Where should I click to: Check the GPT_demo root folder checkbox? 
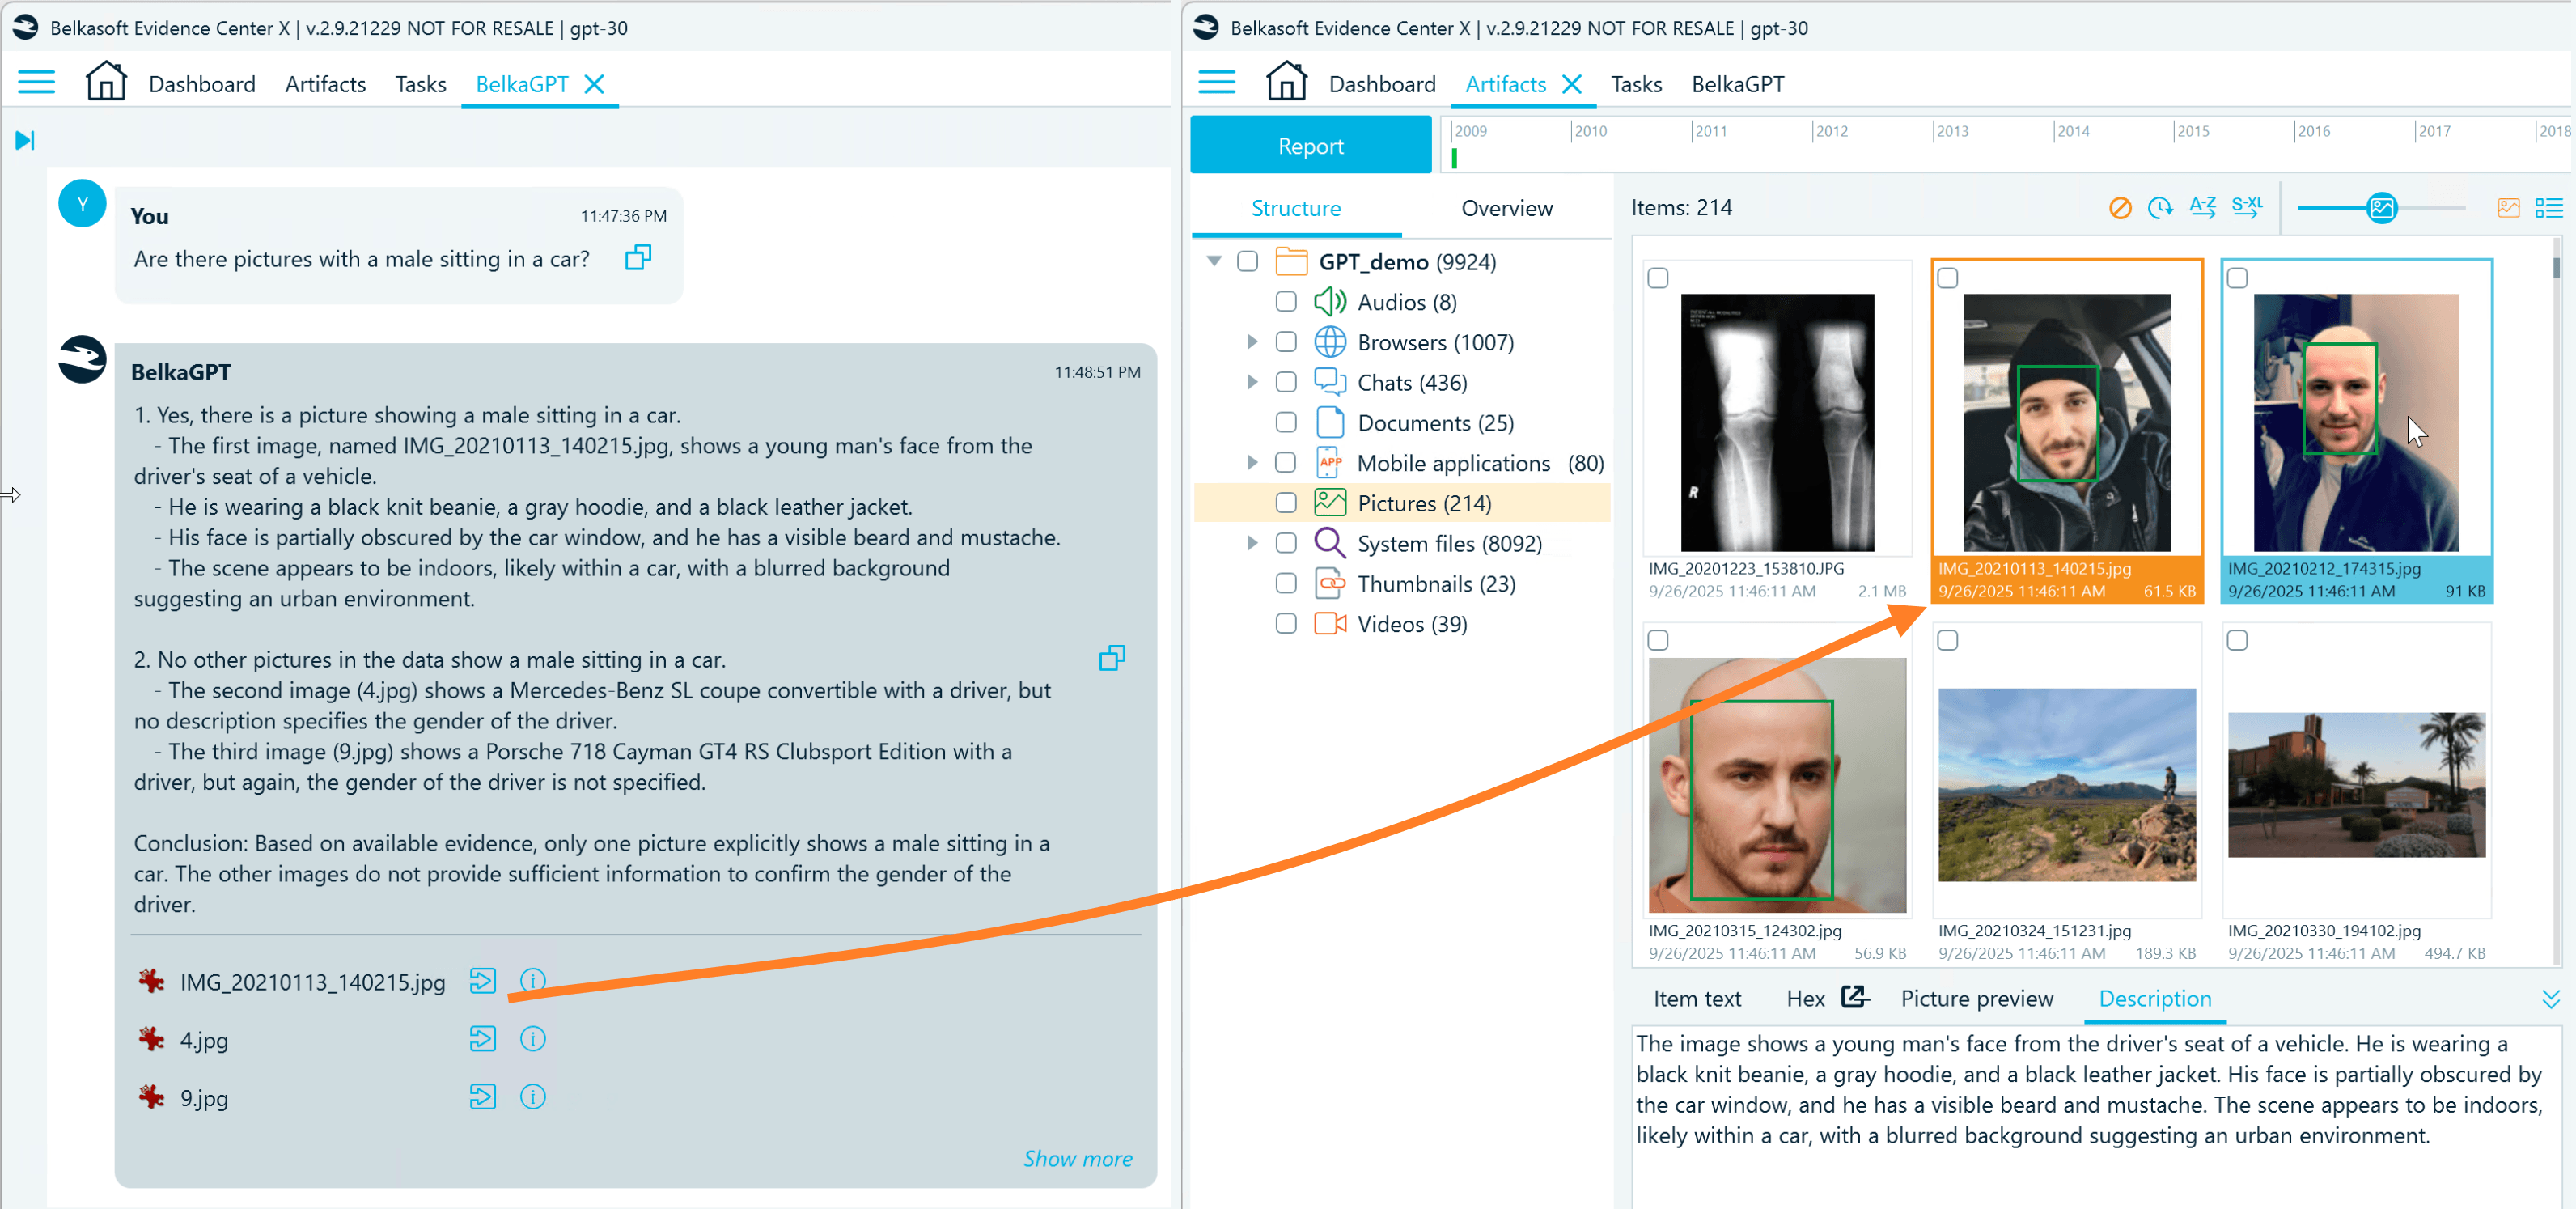pyautogui.click(x=1248, y=260)
